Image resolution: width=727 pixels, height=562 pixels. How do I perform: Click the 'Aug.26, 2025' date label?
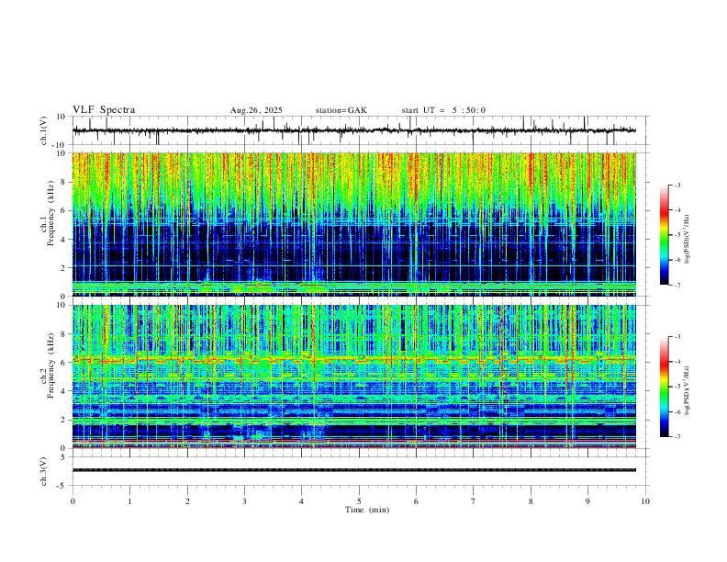coord(256,110)
